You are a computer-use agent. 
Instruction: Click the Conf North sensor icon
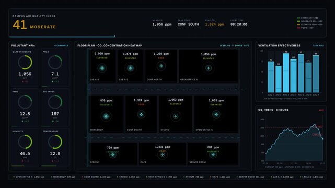pos(161,66)
